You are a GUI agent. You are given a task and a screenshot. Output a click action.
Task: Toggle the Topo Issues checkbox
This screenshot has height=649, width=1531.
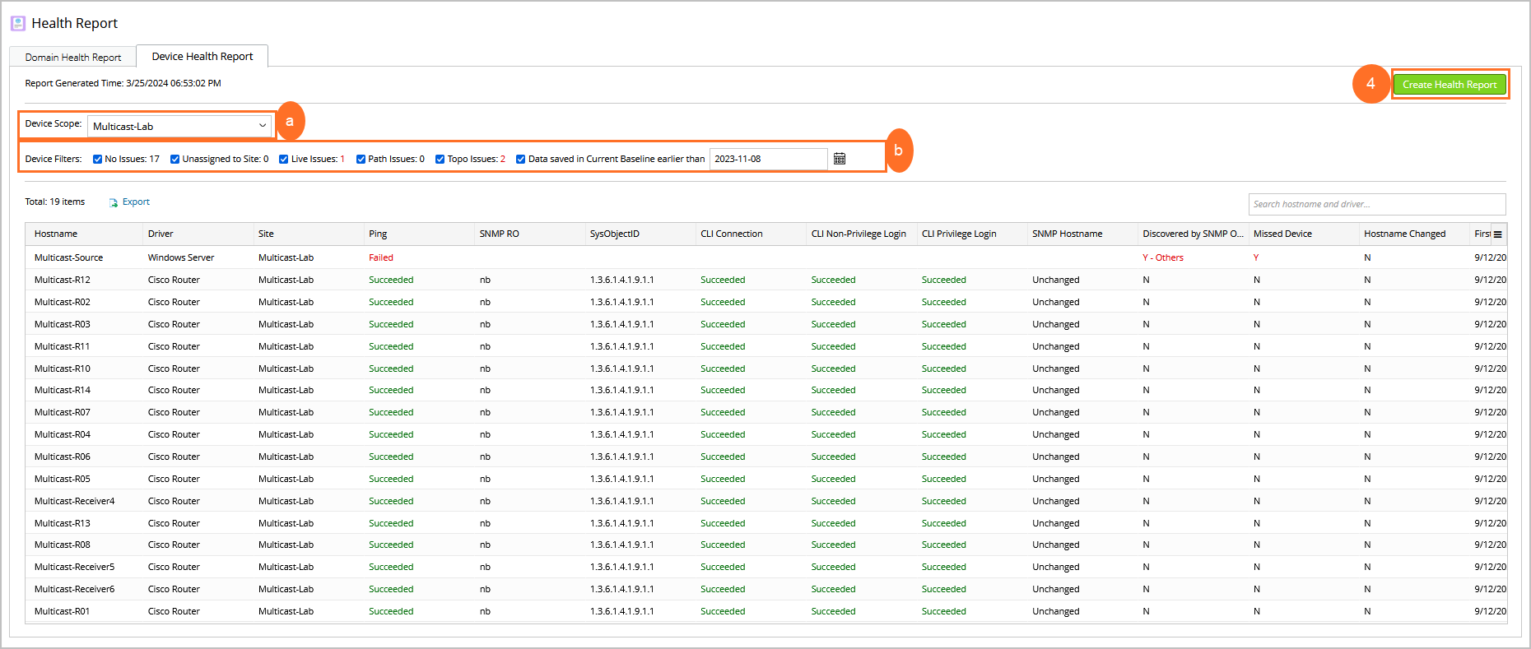[440, 160]
